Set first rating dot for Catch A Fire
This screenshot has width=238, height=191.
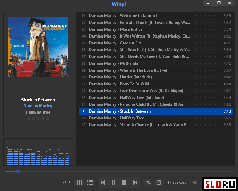(x=196, y=43)
